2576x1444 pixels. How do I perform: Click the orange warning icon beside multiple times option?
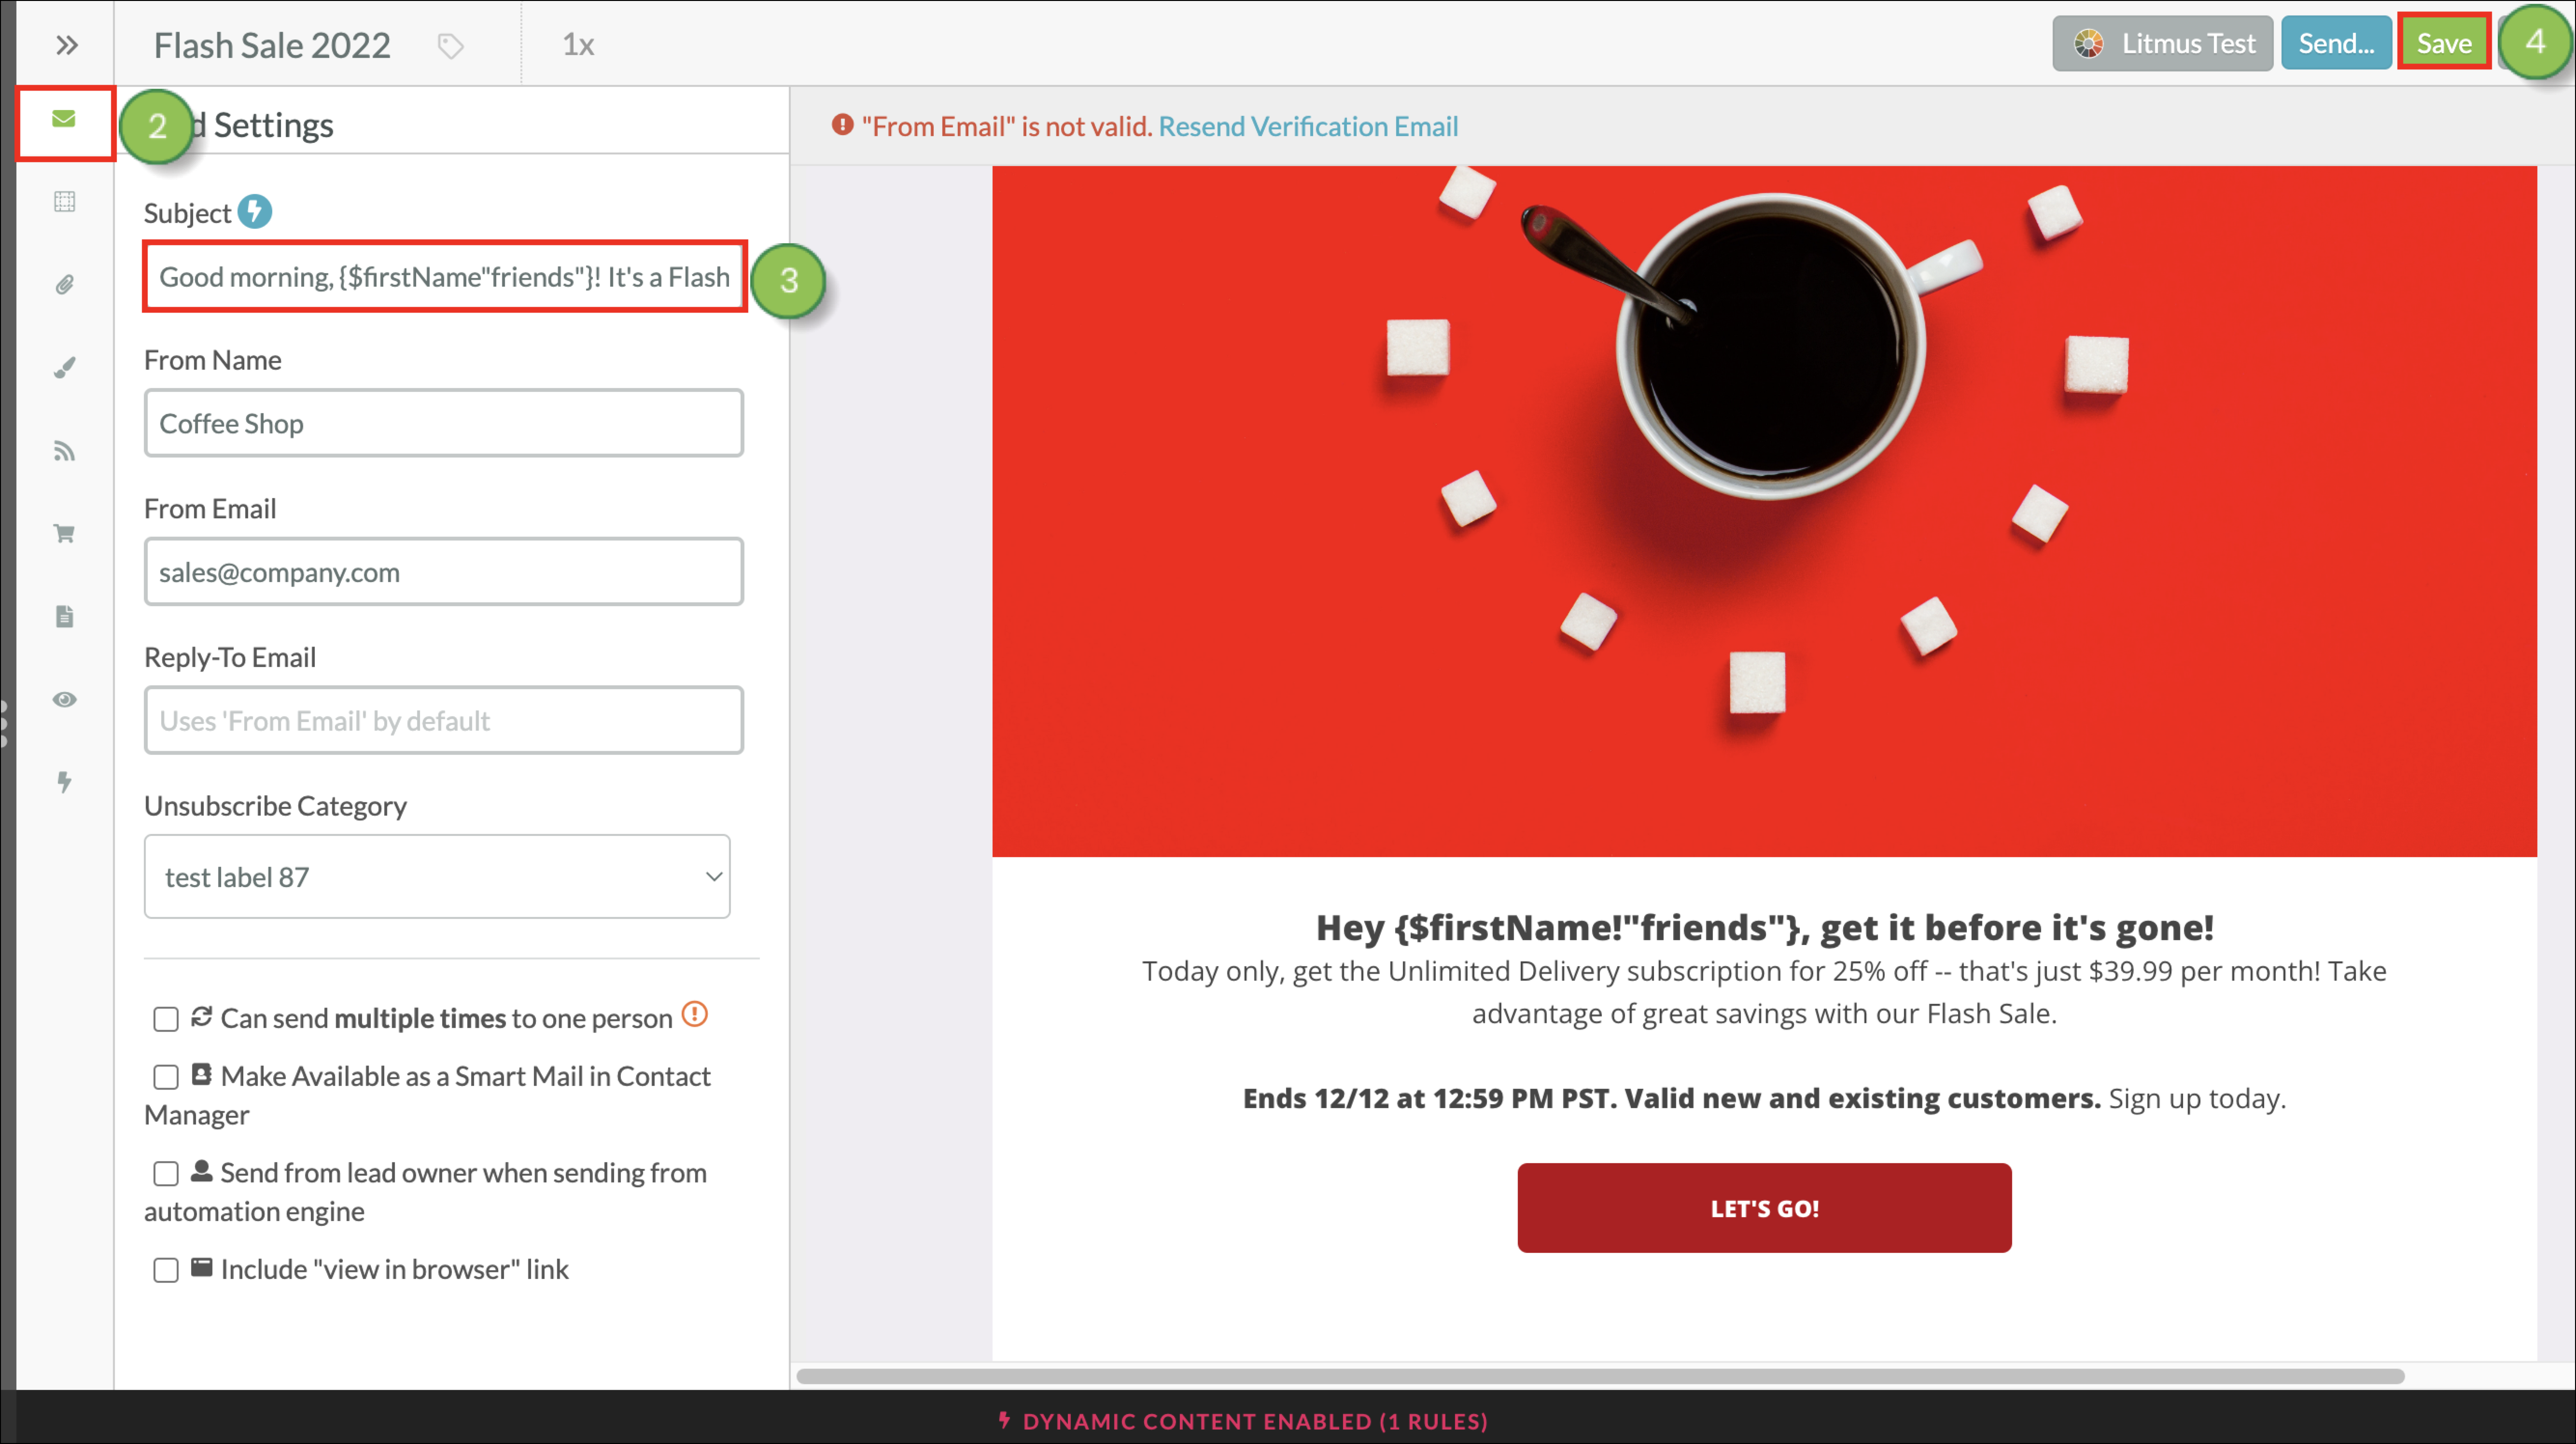[694, 1014]
